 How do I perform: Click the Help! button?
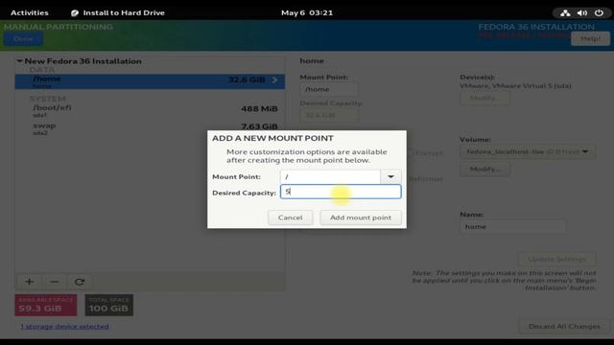(x=590, y=38)
